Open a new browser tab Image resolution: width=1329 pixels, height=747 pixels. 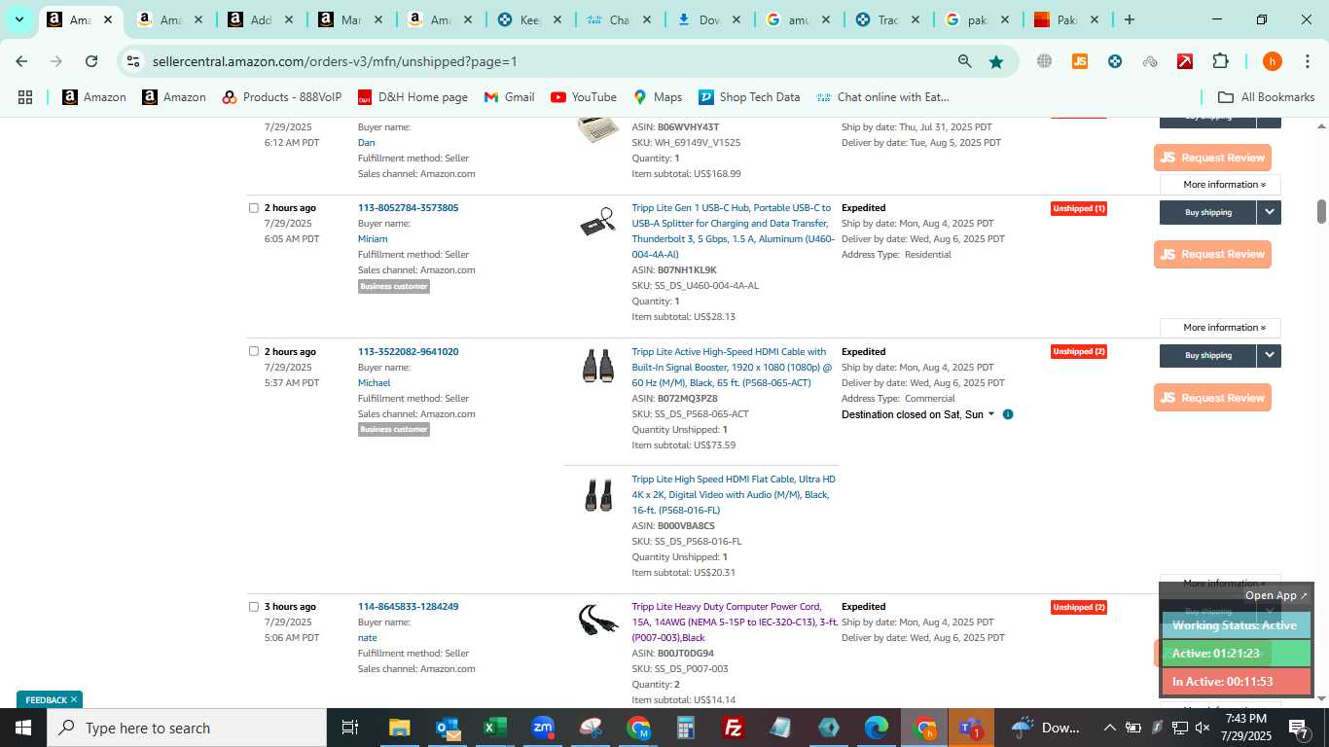1129,19
